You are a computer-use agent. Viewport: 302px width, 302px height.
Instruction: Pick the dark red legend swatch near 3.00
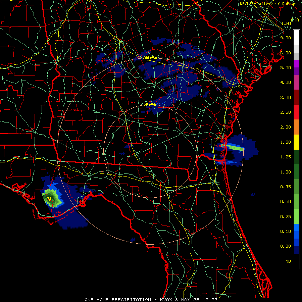(x=296, y=97)
